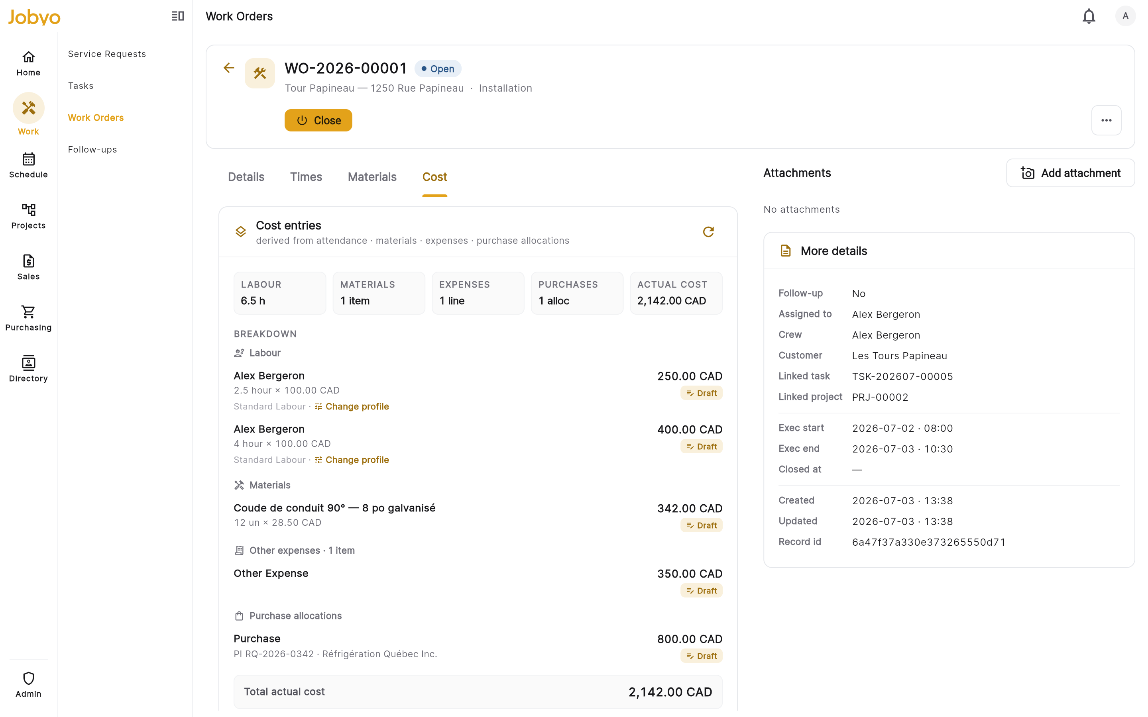Open Service Requests in the submenu
Viewport: 1148px width, 717px height.
107,54
